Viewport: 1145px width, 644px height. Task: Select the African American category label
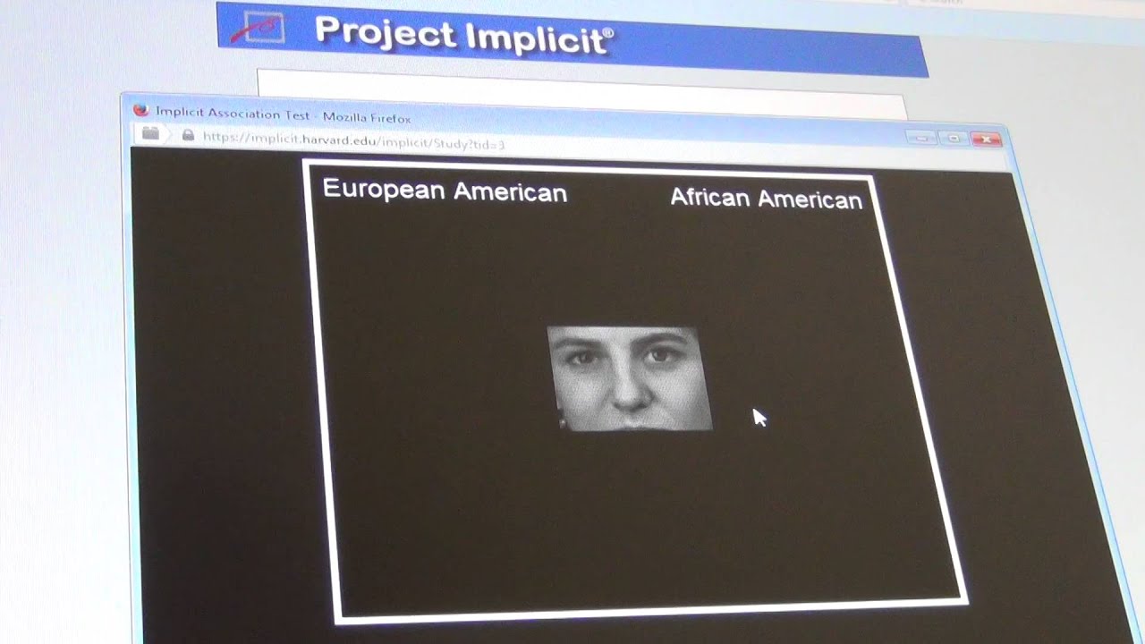click(x=766, y=199)
